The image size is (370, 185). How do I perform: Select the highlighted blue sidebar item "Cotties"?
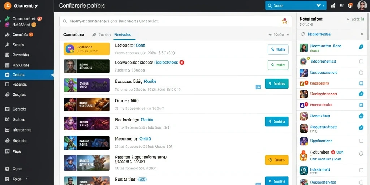tap(27, 75)
